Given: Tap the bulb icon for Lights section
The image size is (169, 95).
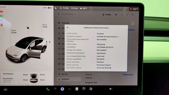Looking at the screenshot, I should 59,49.
